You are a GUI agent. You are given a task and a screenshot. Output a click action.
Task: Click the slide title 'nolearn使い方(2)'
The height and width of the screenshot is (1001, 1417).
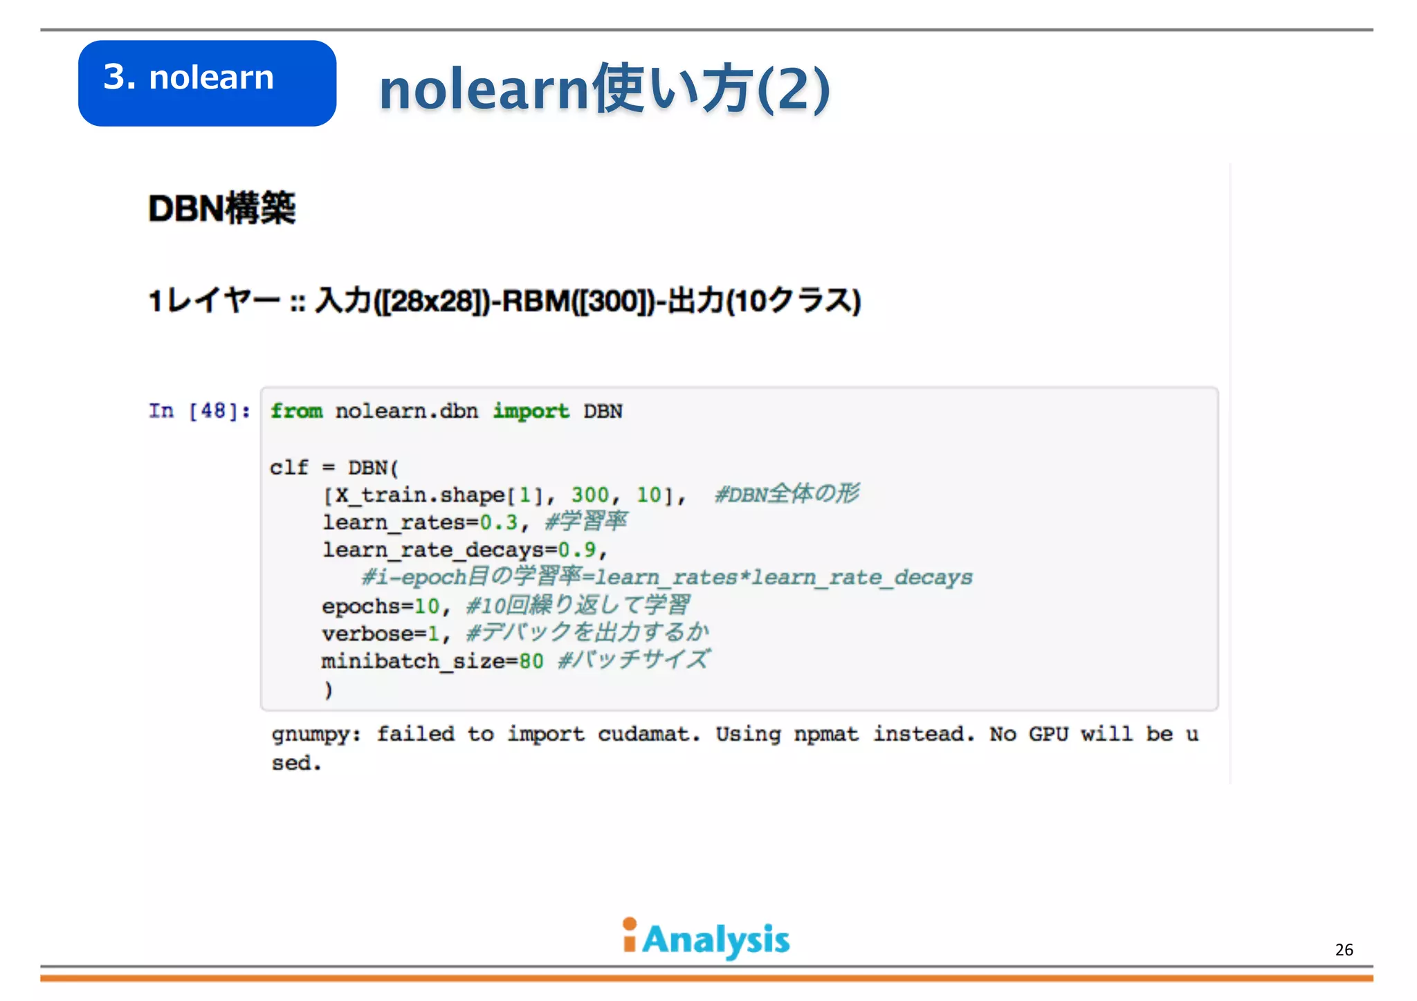605,89
